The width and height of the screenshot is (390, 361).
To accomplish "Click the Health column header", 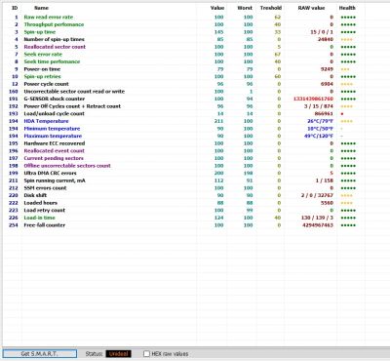I will pyautogui.click(x=347, y=8).
